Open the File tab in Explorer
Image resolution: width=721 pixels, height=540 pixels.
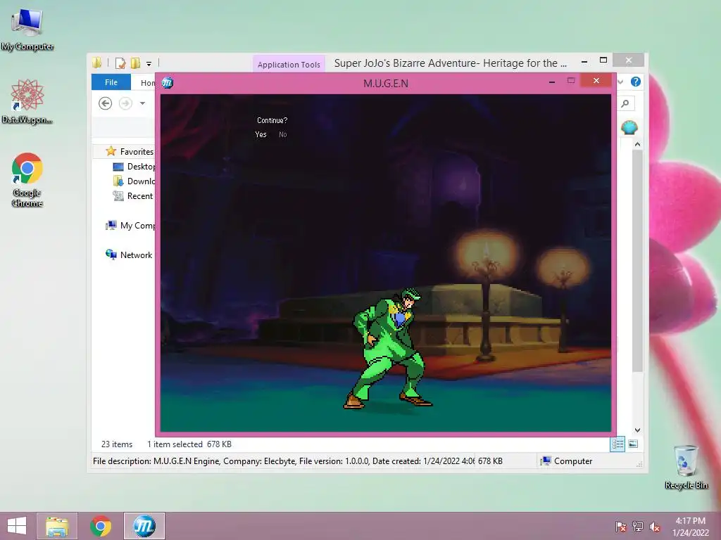(111, 82)
